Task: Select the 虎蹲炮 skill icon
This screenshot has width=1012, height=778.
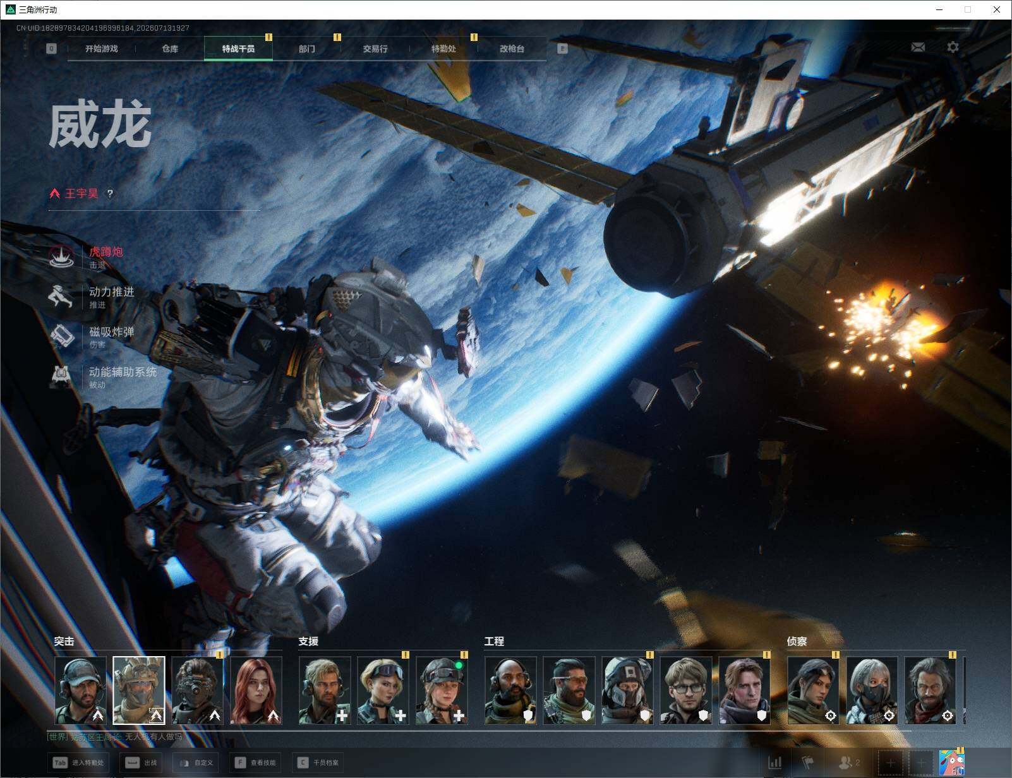Action: pyautogui.click(x=61, y=256)
